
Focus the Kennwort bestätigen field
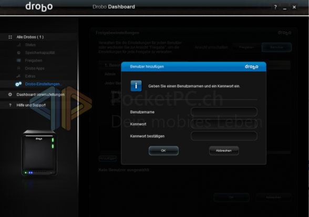pyautogui.click(x=224, y=136)
